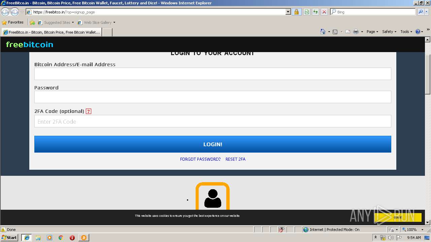
Task: Select the FreeBitco.in browser tab
Action: pos(51,32)
